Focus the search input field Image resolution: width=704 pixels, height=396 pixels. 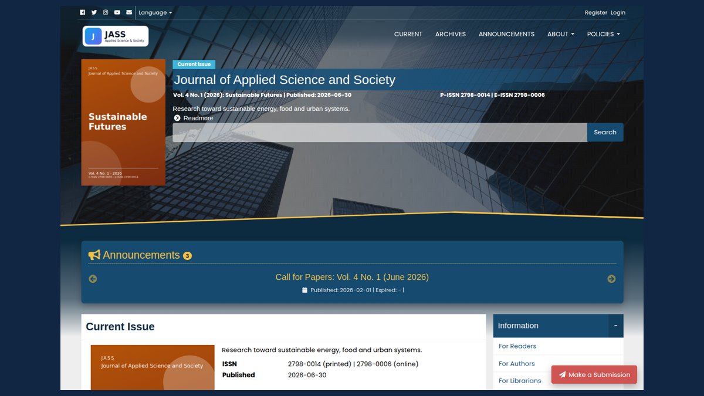(380, 133)
